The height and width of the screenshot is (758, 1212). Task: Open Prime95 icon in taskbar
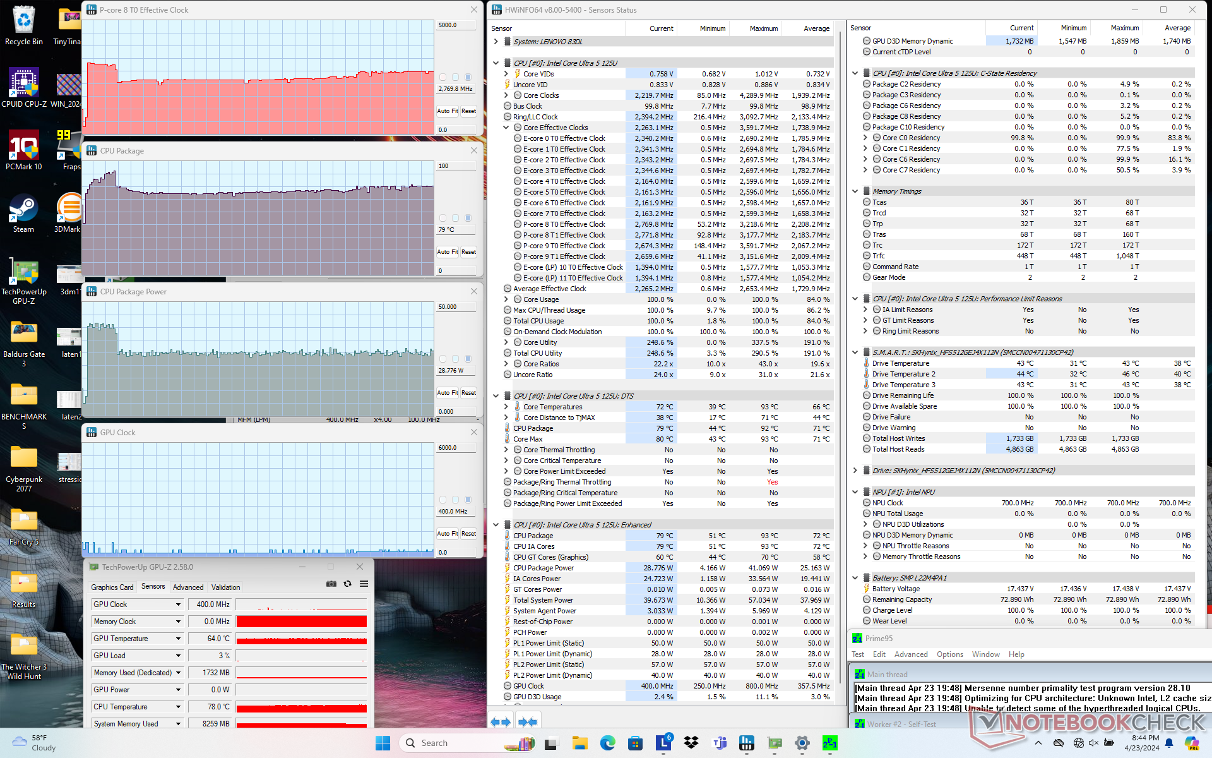click(x=830, y=743)
